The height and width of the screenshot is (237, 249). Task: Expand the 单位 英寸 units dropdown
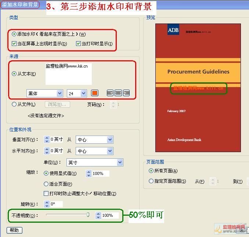(x=95, y=162)
